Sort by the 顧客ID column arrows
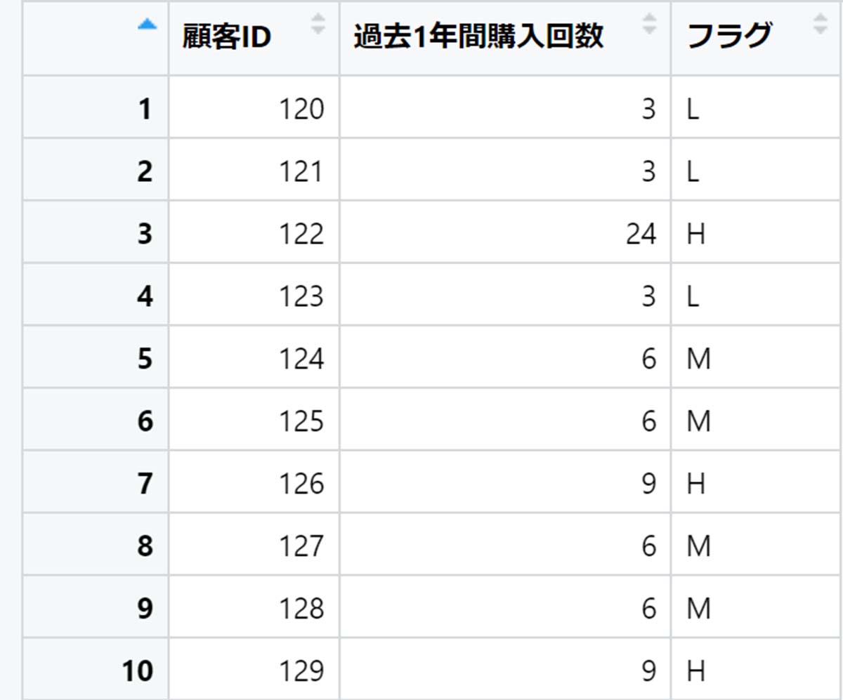Image resolution: width=843 pixels, height=700 pixels. 318,25
